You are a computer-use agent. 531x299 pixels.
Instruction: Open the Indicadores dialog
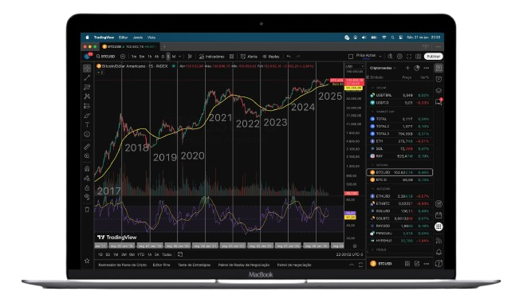[x=211, y=57]
